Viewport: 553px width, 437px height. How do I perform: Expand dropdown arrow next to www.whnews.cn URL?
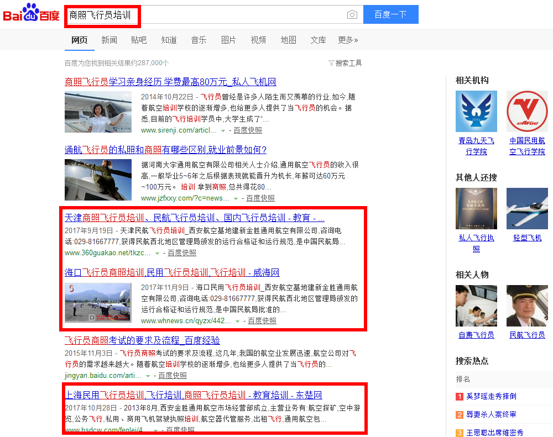coord(237,322)
